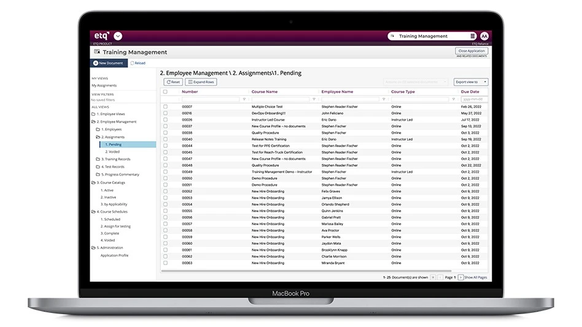Open the 3. Training Records view
This screenshot has height=327, width=582.
tap(115, 160)
